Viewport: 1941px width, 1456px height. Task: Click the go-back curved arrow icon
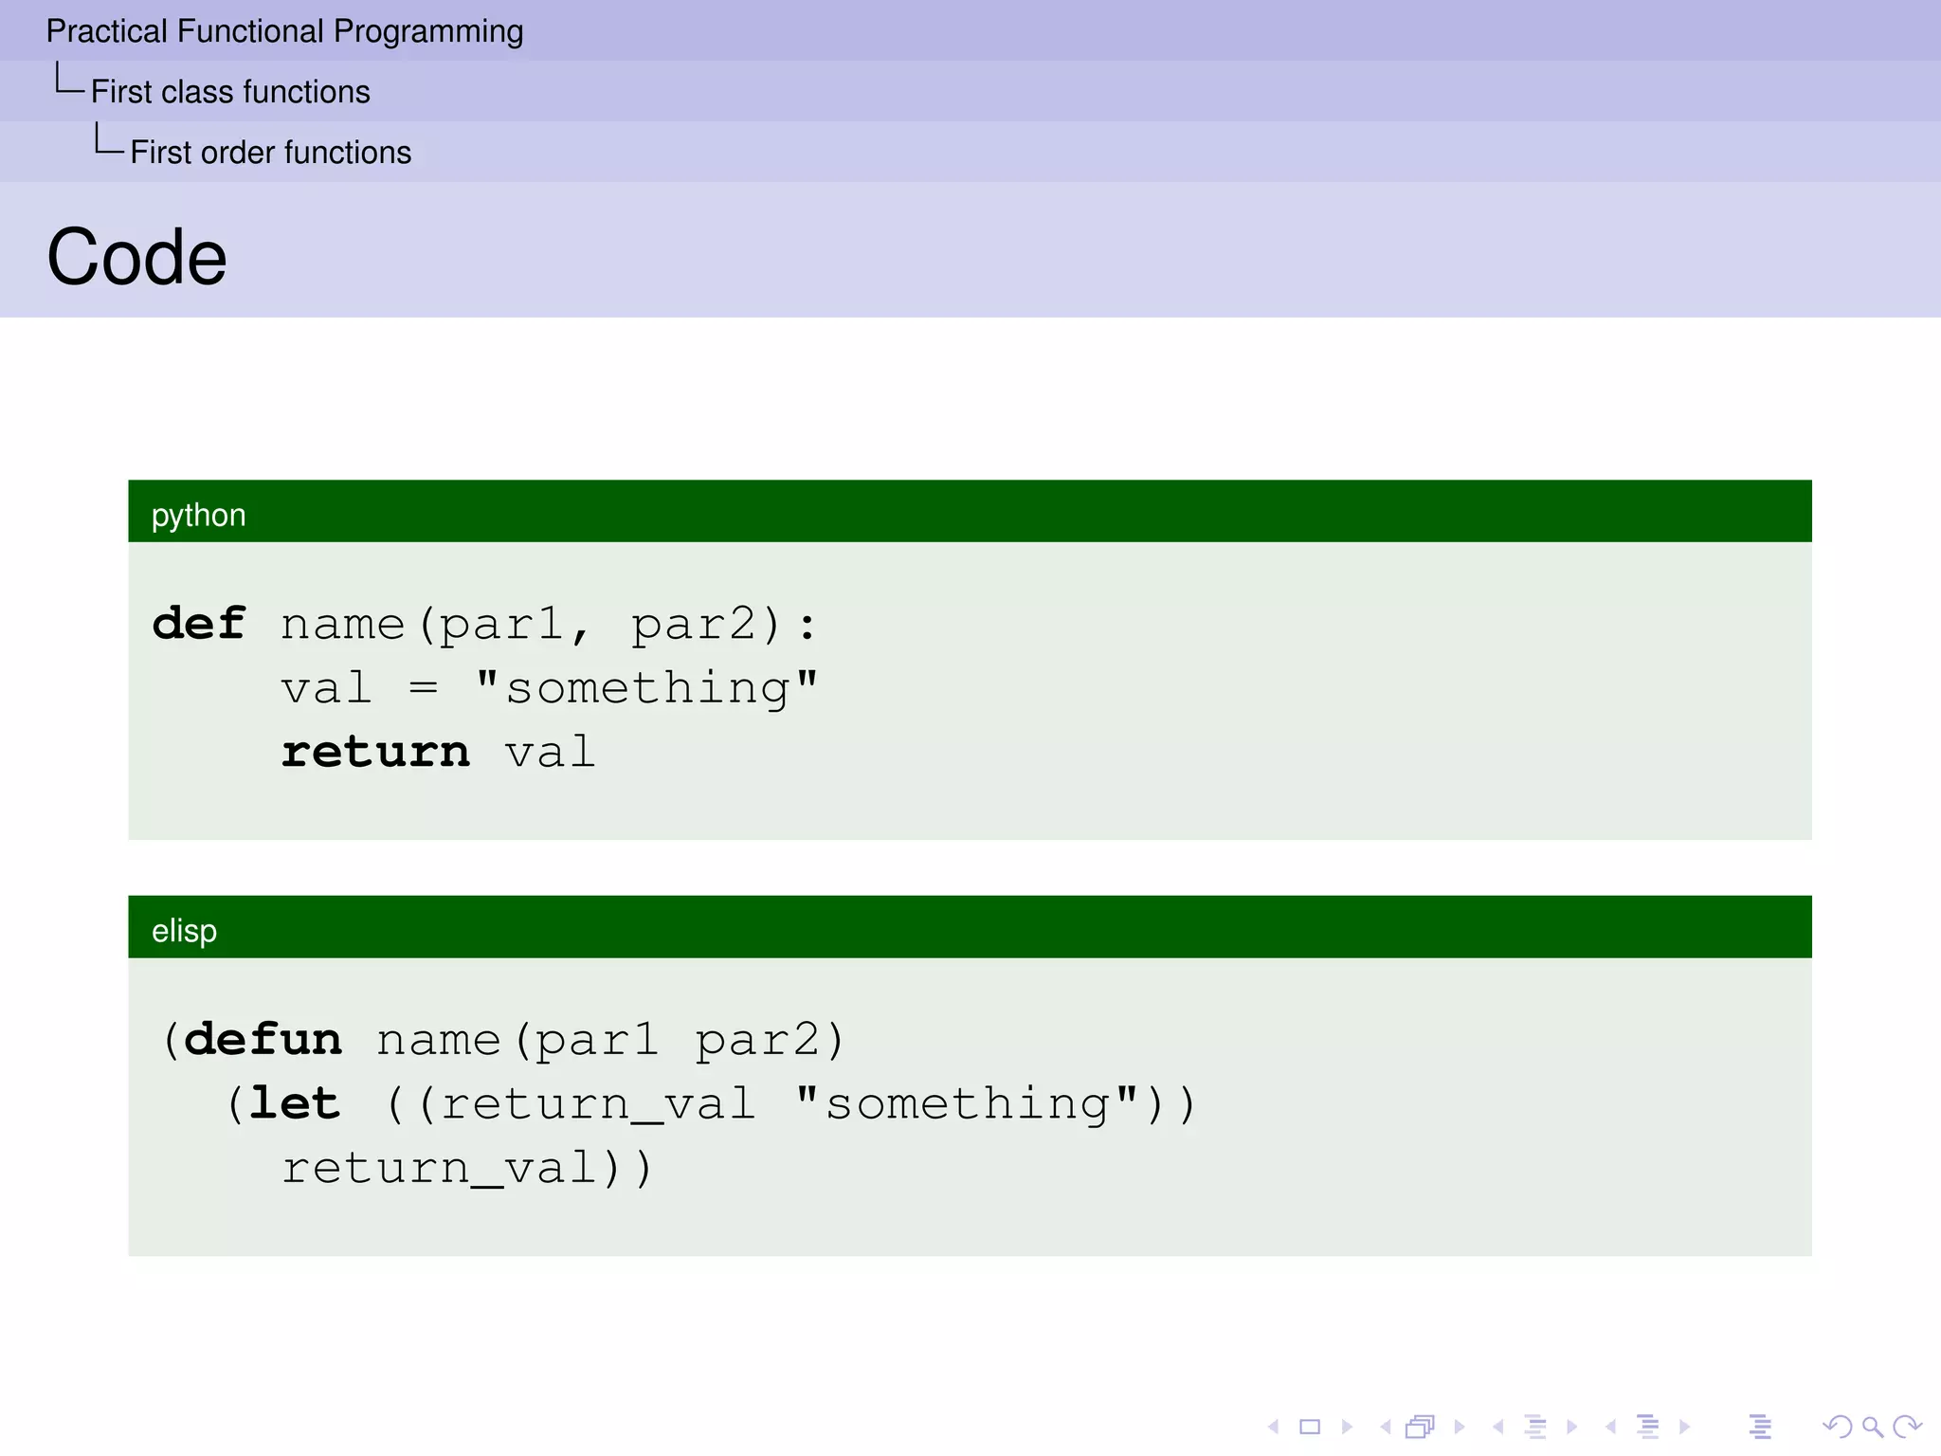coord(1838,1427)
